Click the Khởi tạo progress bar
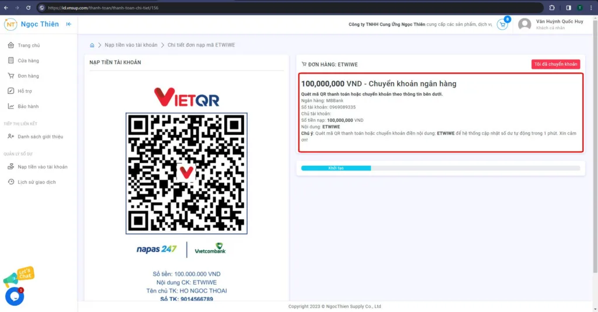598x312 pixels. pos(336,168)
